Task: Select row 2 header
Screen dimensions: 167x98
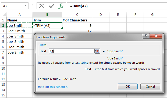Action: [x=3, y=25]
